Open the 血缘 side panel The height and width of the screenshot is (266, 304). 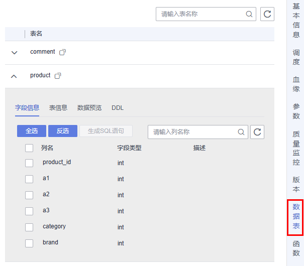(296, 84)
